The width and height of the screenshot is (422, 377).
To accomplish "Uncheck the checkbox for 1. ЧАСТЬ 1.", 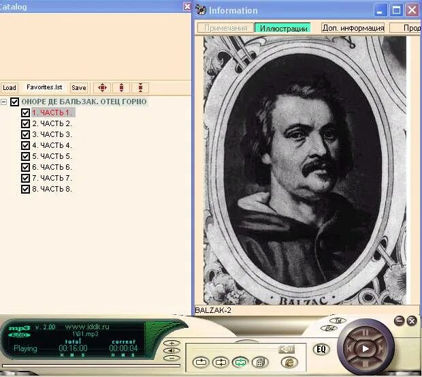I will pyautogui.click(x=25, y=112).
